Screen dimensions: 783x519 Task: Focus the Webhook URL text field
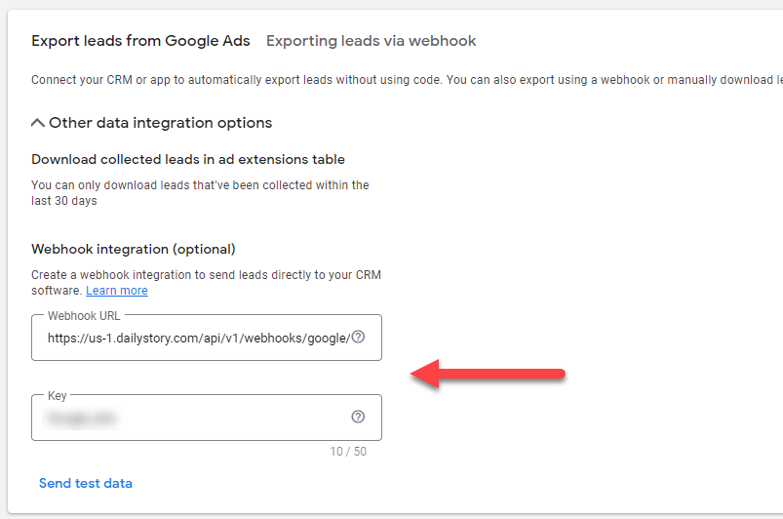[x=195, y=339]
